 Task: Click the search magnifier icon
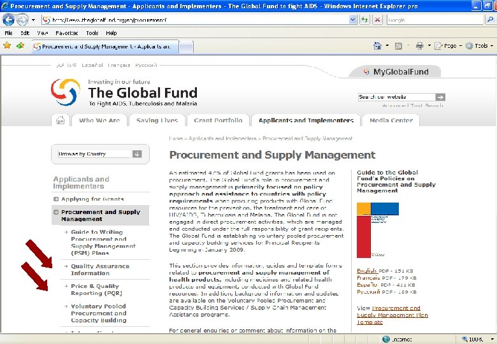[489, 20]
